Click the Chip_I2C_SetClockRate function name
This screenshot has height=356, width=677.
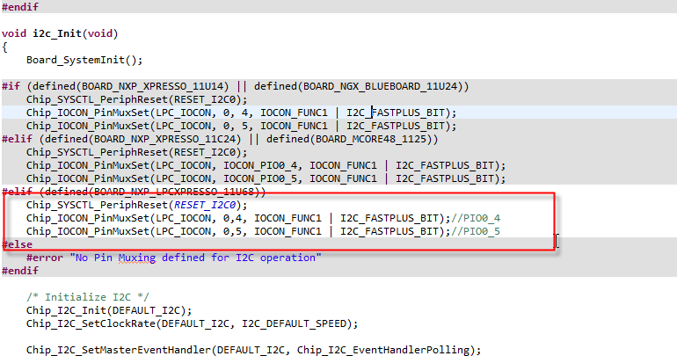tap(91, 323)
